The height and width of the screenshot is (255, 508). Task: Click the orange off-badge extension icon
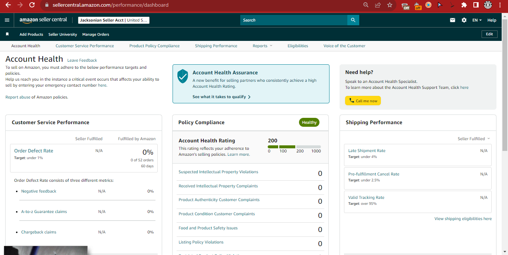point(418,6)
